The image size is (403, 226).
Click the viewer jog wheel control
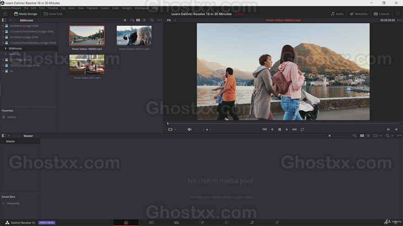coord(207,130)
